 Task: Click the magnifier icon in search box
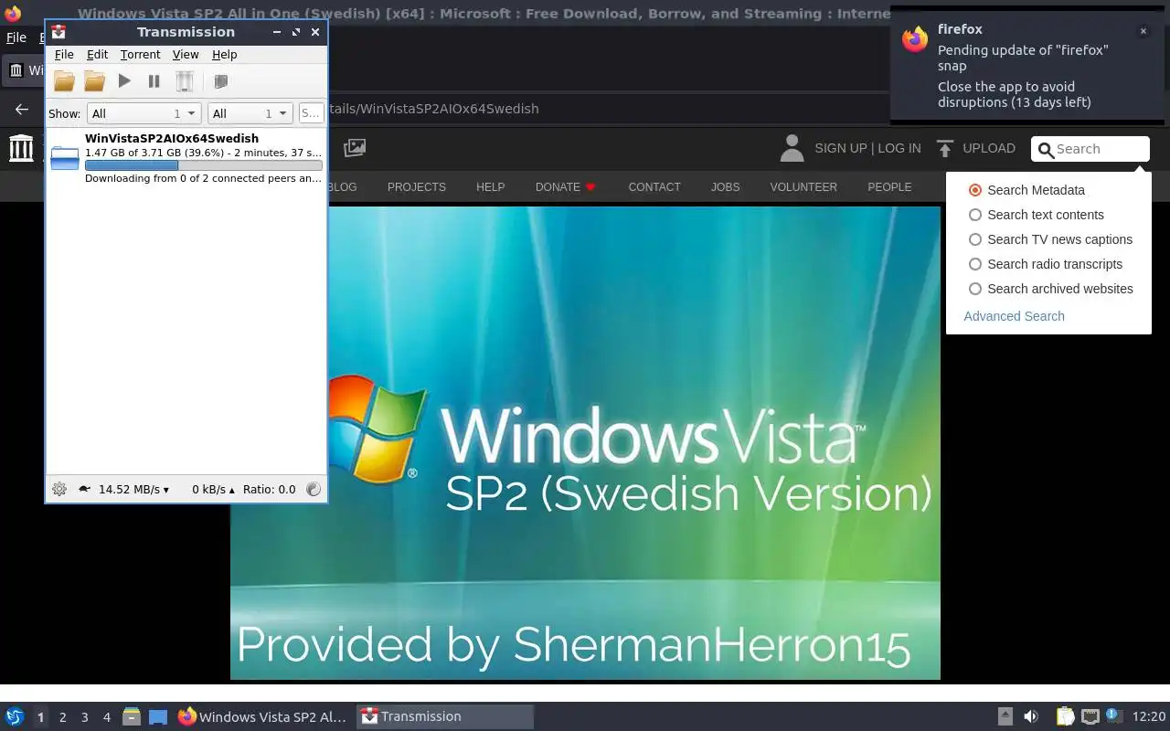click(1047, 149)
